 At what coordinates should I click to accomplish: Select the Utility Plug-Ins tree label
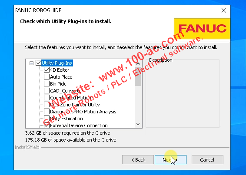pos(57,63)
